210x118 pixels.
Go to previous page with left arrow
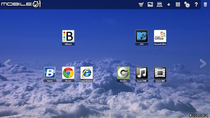[x=7, y=63]
